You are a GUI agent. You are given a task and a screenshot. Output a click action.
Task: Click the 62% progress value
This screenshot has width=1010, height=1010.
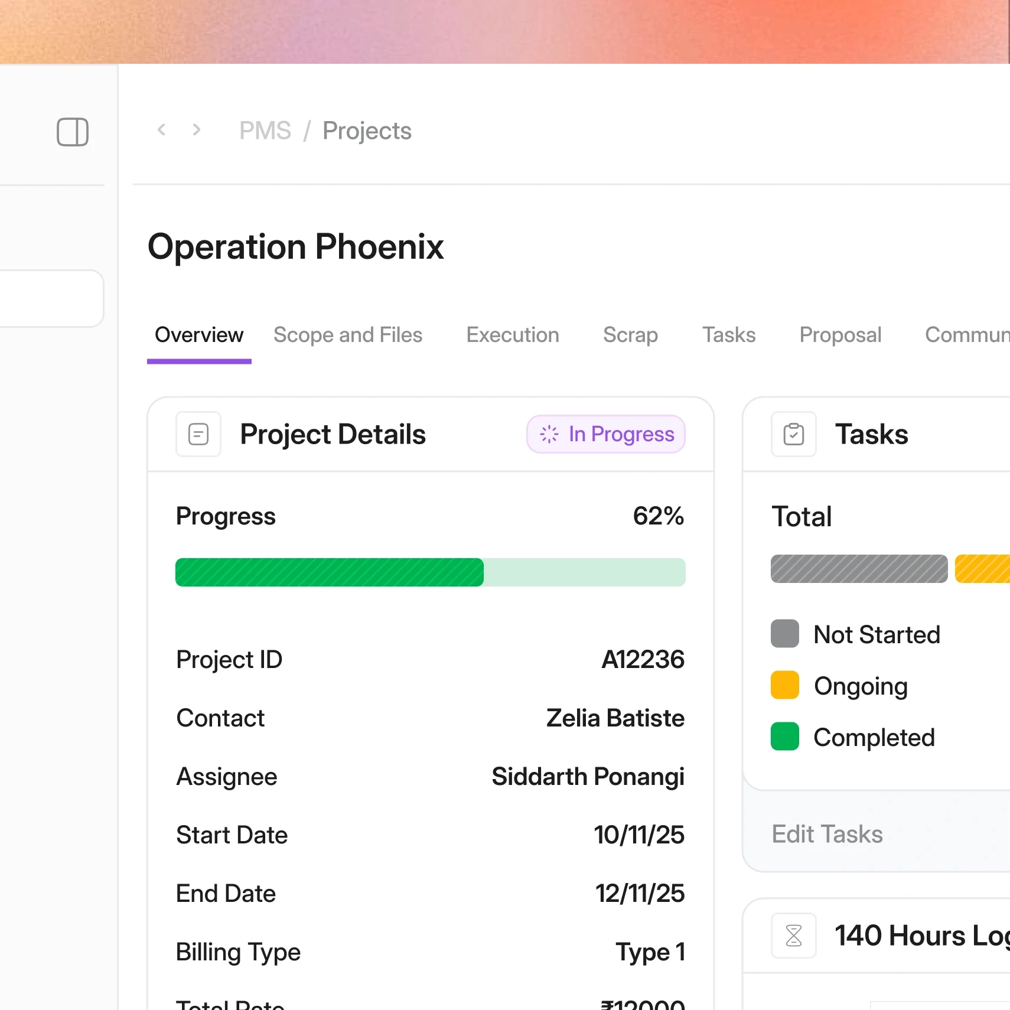pos(659,516)
